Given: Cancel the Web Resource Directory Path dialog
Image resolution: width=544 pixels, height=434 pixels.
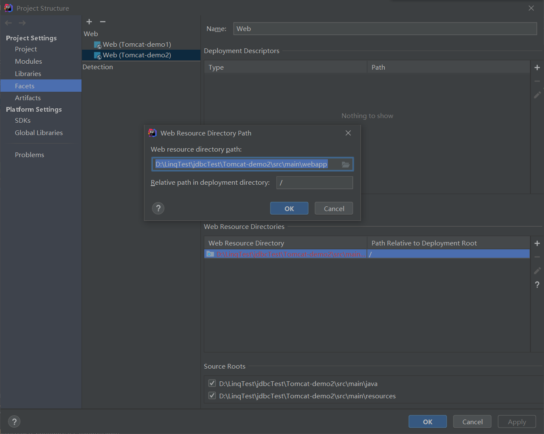Looking at the screenshot, I should point(334,209).
